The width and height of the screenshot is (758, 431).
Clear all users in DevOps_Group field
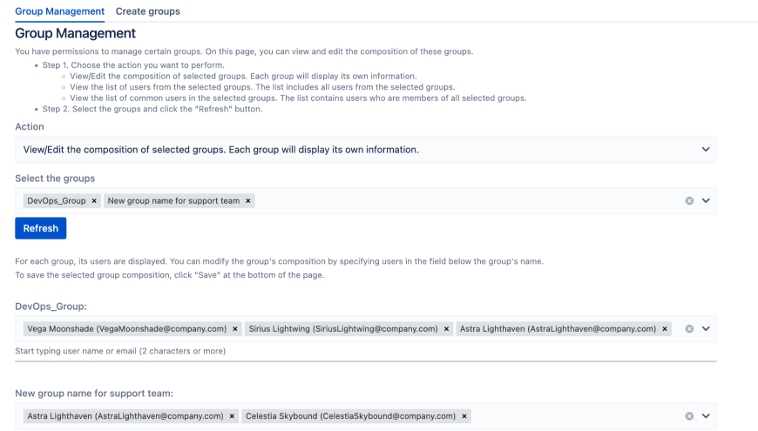coord(689,329)
